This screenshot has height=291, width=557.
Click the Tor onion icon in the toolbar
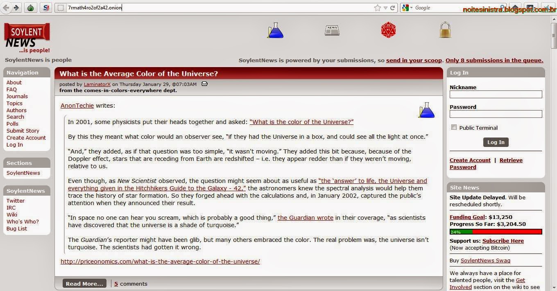30,7
